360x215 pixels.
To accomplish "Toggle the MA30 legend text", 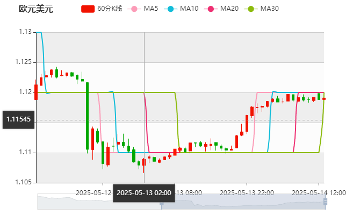I will pyautogui.click(x=269, y=9).
